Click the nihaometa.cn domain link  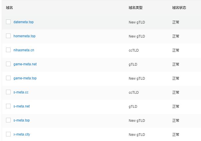pos(24,50)
